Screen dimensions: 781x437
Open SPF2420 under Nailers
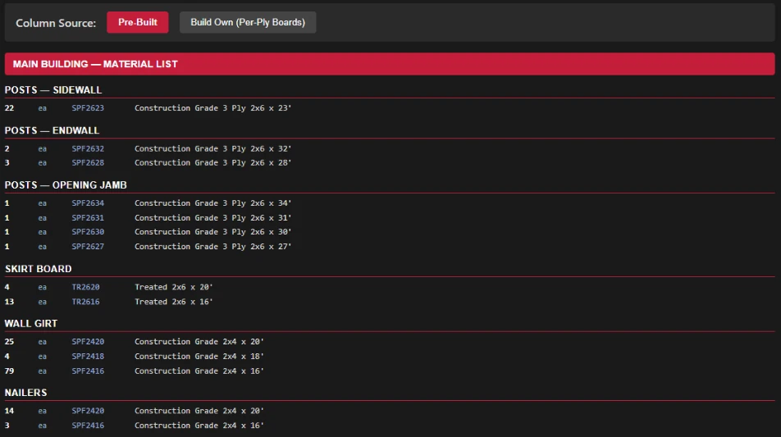tap(88, 411)
